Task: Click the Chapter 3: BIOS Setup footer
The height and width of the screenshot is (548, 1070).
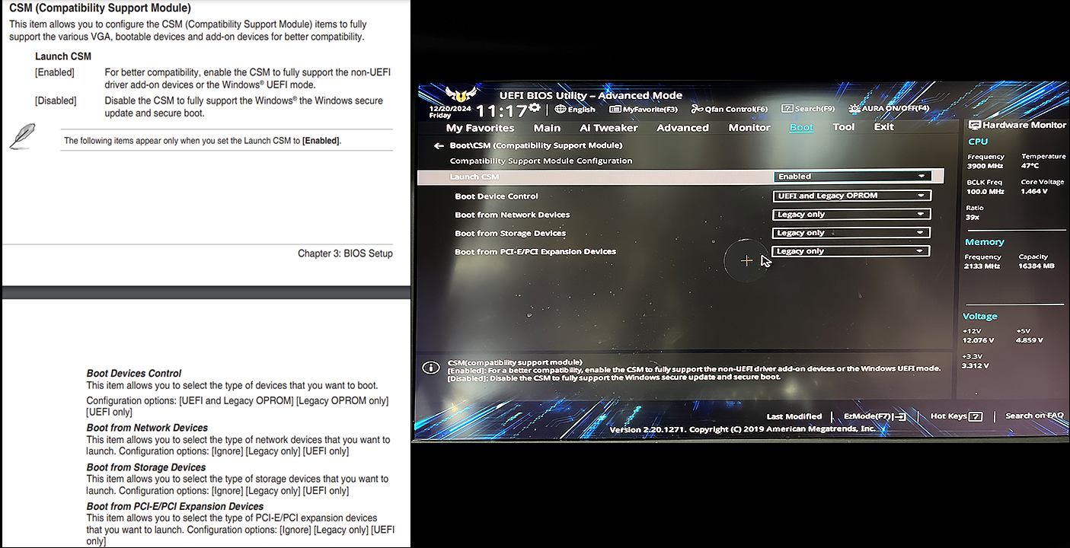Action: click(x=345, y=253)
